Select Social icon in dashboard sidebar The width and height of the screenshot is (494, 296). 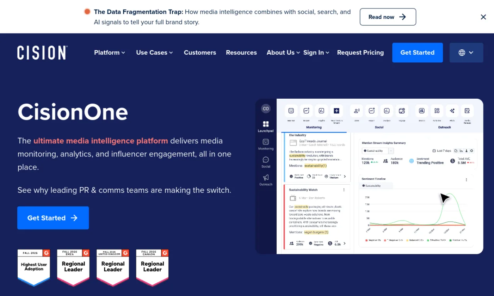click(x=266, y=160)
